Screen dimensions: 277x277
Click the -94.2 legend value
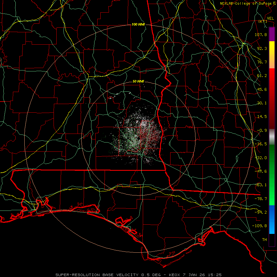(x=261, y=212)
